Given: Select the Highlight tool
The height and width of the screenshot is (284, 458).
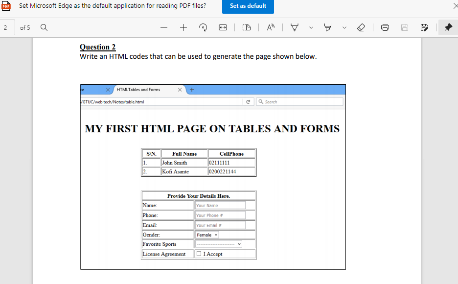Looking at the screenshot, I should click(328, 28).
